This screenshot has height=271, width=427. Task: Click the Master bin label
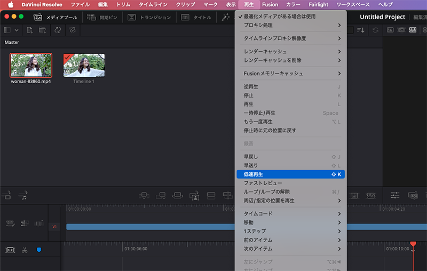tap(12, 43)
